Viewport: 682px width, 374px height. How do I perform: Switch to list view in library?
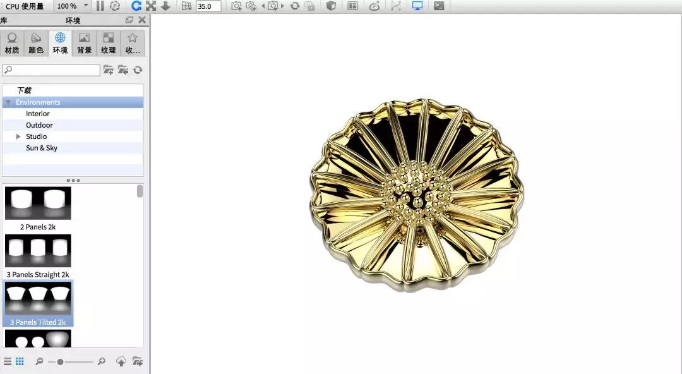coord(8,361)
